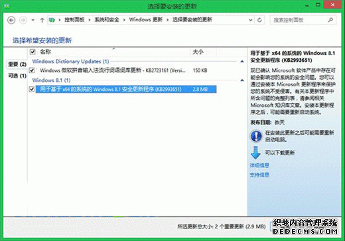Navigate to 系统和安全 breadcrumb
Viewport: 345px width, 241px height.
tap(107, 20)
